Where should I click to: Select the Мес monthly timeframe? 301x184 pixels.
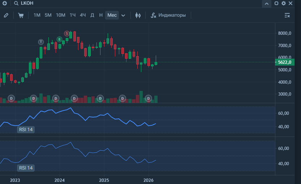[112, 15]
